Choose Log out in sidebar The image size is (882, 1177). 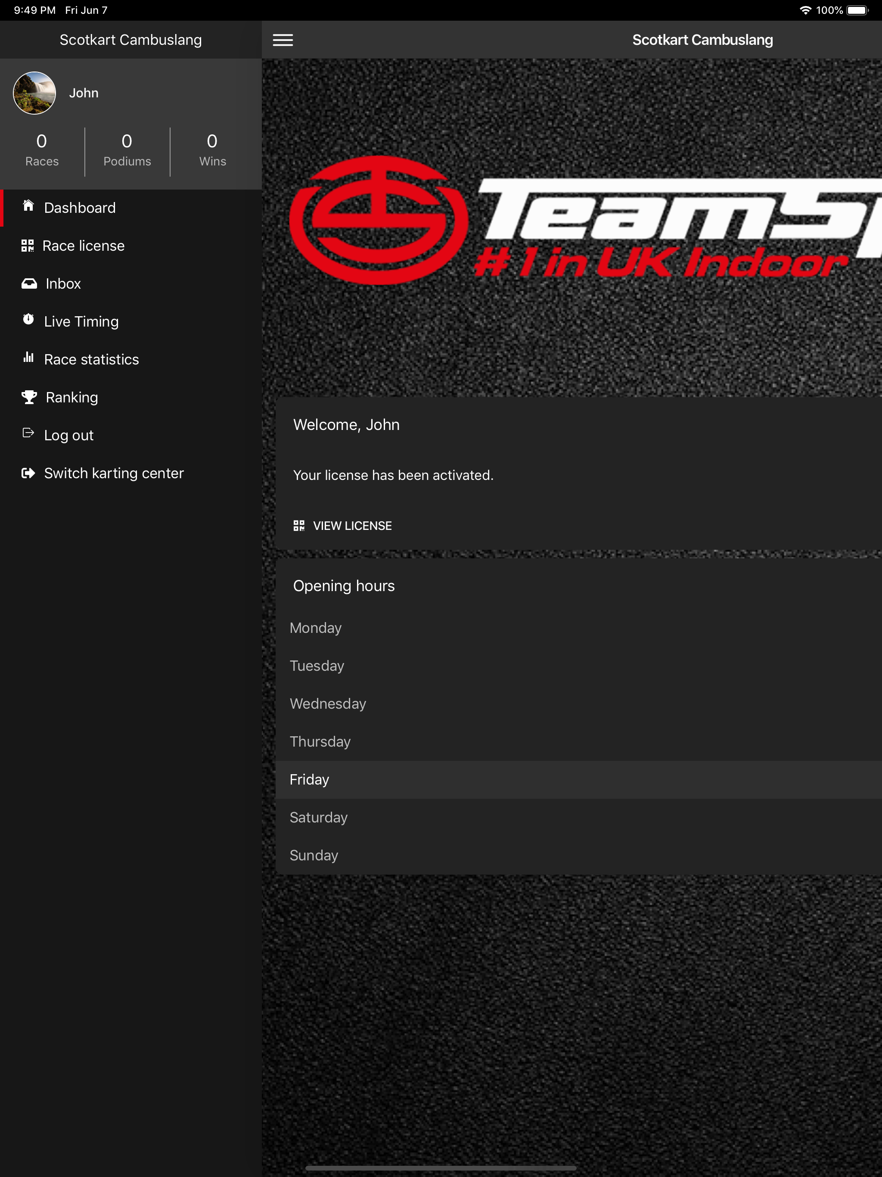pos(131,435)
